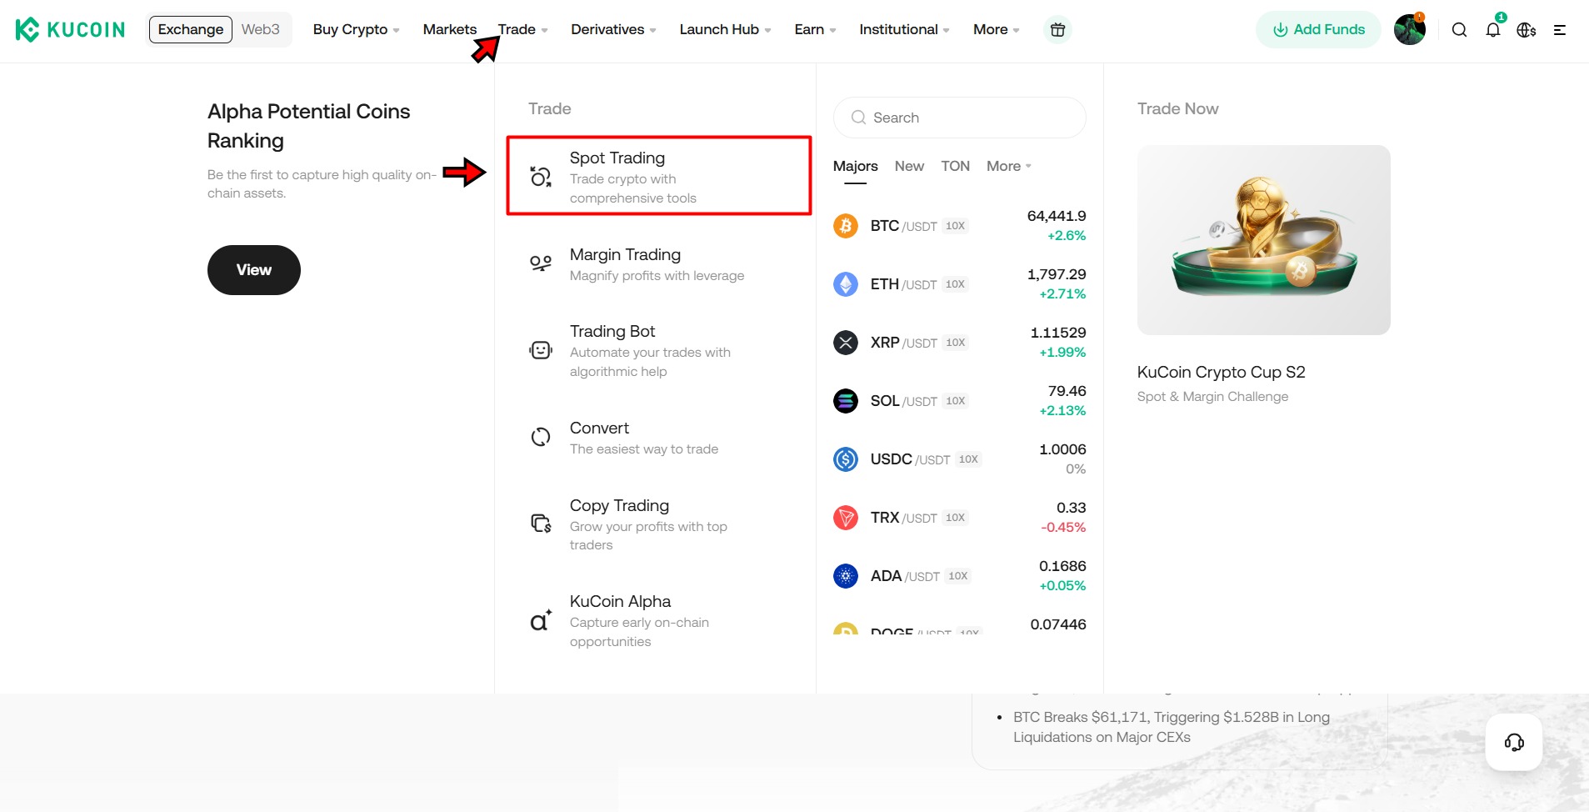Select the XRP/USDT price 1.11529
Viewport: 1589px width, 812px height.
(1057, 333)
